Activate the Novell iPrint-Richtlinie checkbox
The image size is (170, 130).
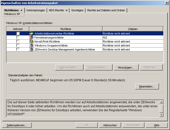(x=18, y=41)
